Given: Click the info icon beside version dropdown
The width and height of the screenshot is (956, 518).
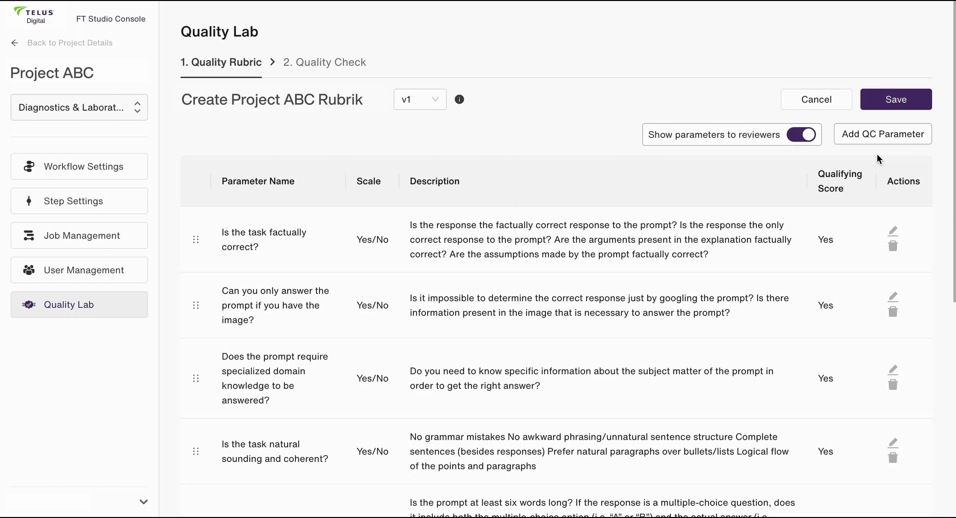Looking at the screenshot, I should 459,100.
